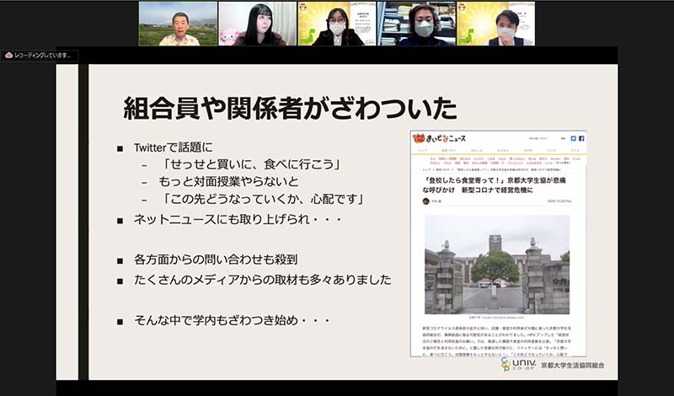Click the まいどなニュース logo in the article
674x396 pixels.
point(441,138)
